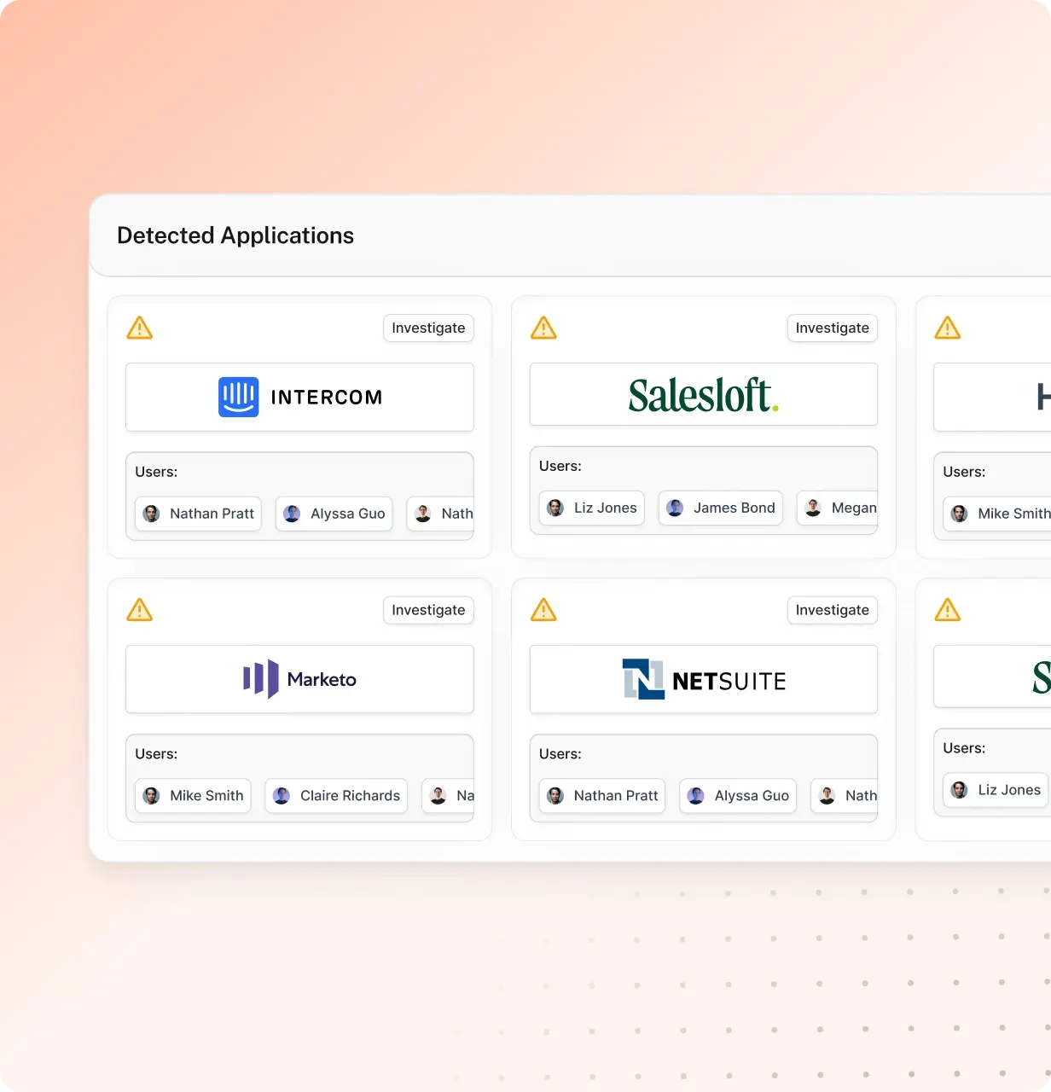Click Nathan Pratt's avatar in the NetSuite card
Image resolution: width=1051 pixels, height=1092 pixels.
(x=555, y=796)
